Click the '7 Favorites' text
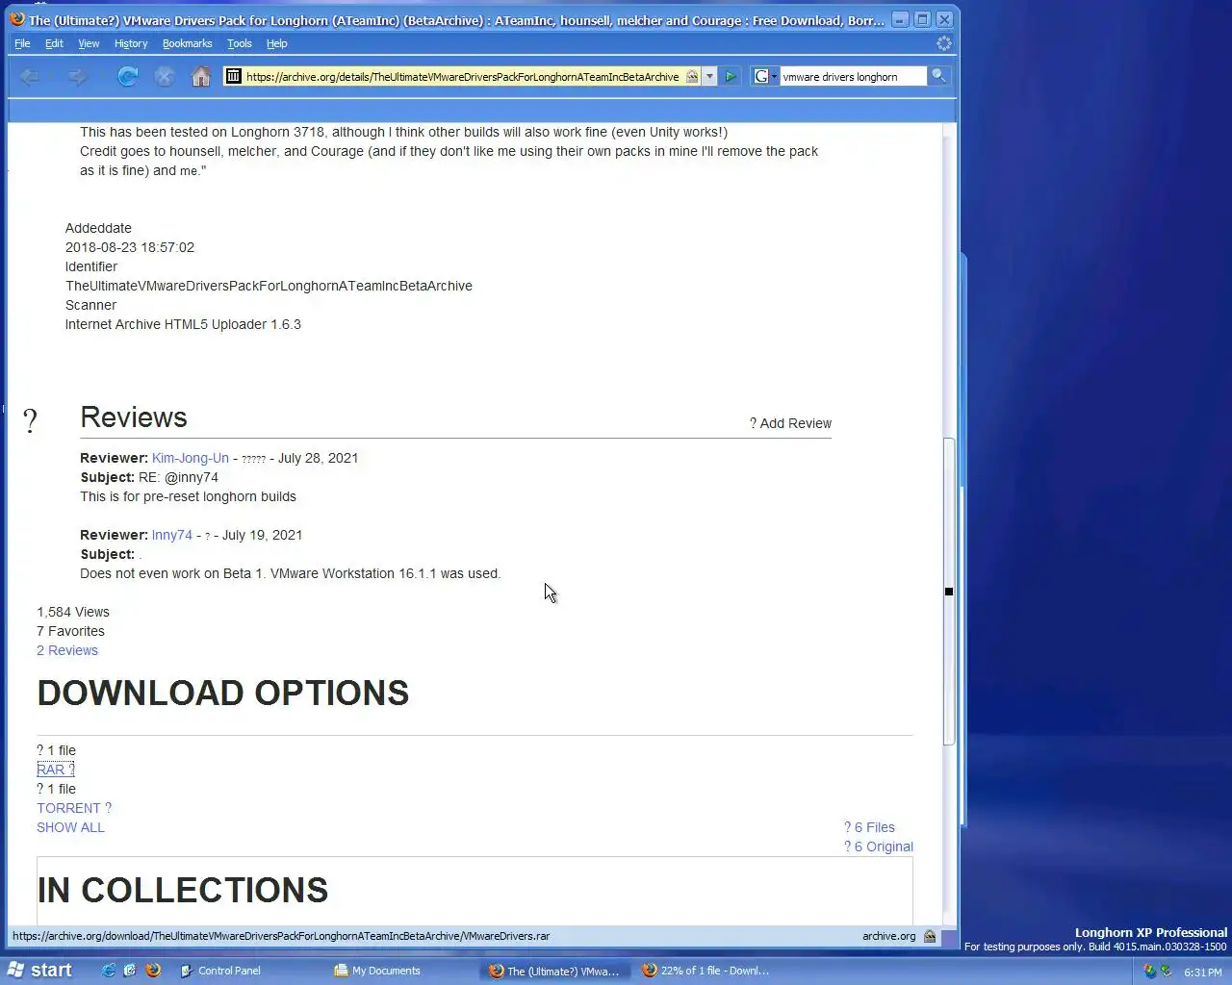Image resolution: width=1232 pixels, height=985 pixels. click(70, 631)
